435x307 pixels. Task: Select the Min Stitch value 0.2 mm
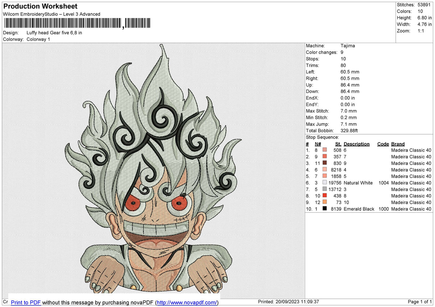tap(349, 117)
